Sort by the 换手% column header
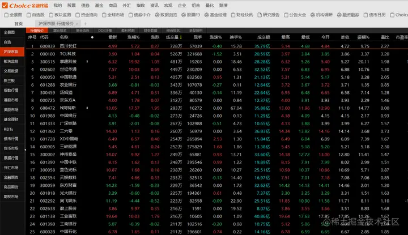Image resolution: width=408 pixels, height=235 pixels. [236, 37]
